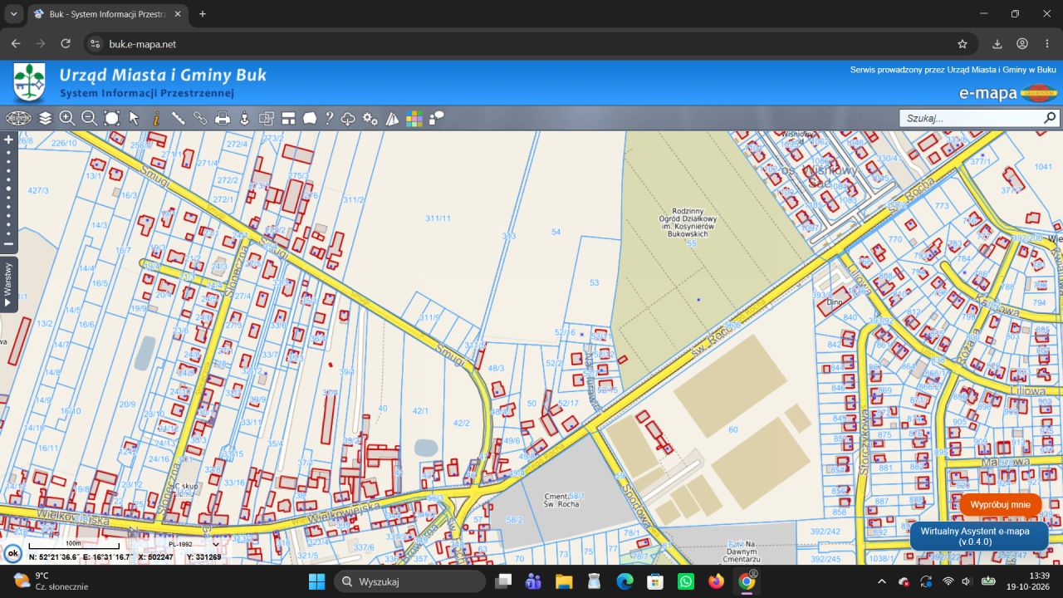Set zoom slider to the topmost dot
The height and width of the screenshot is (598, 1063).
(8, 152)
